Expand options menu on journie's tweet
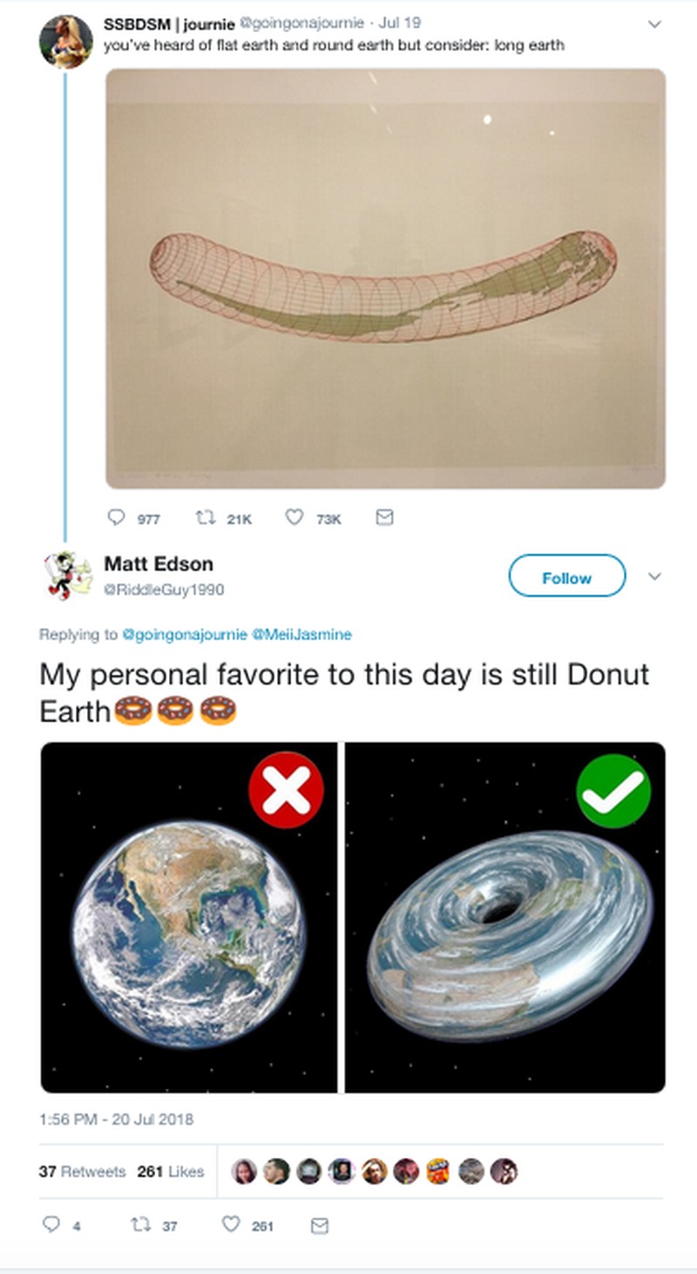This screenshot has height=1274, width=697. tap(655, 25)
